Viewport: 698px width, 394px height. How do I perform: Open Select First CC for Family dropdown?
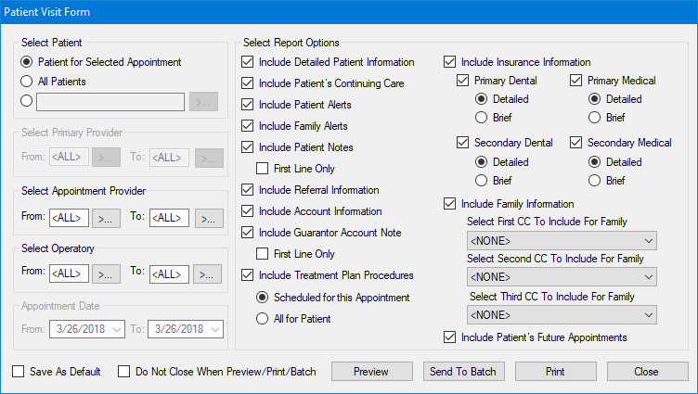click(562, 241)
